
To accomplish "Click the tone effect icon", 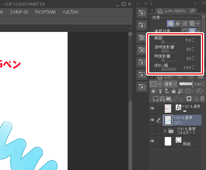I will (185, 24).
